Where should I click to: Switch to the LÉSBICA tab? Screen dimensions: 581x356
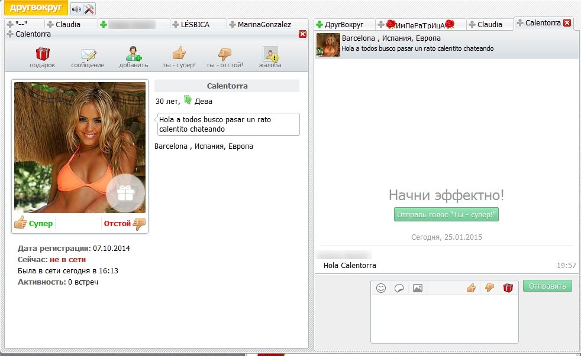[x=198, y=24]
